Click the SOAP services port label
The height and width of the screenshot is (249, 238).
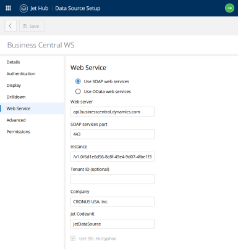tap(89, 124)
